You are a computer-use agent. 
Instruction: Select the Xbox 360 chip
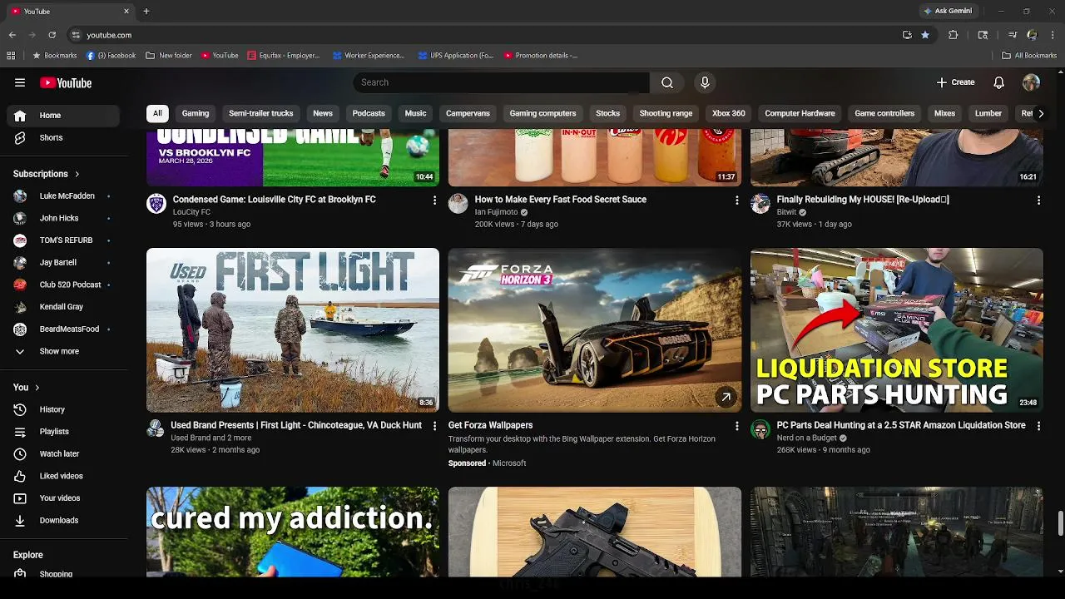click(x=729, y=113)
